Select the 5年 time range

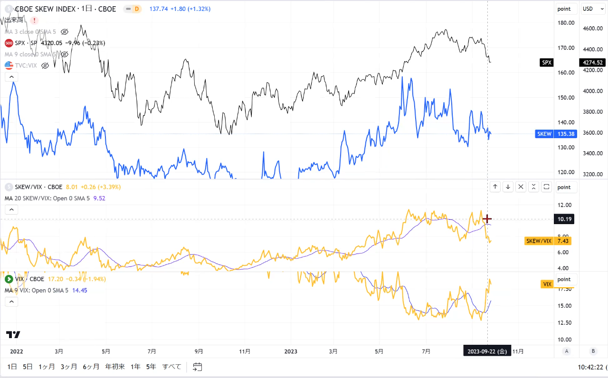151,367
